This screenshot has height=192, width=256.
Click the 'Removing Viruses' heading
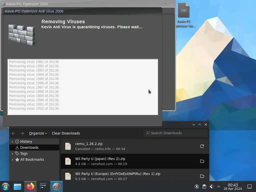63,21
